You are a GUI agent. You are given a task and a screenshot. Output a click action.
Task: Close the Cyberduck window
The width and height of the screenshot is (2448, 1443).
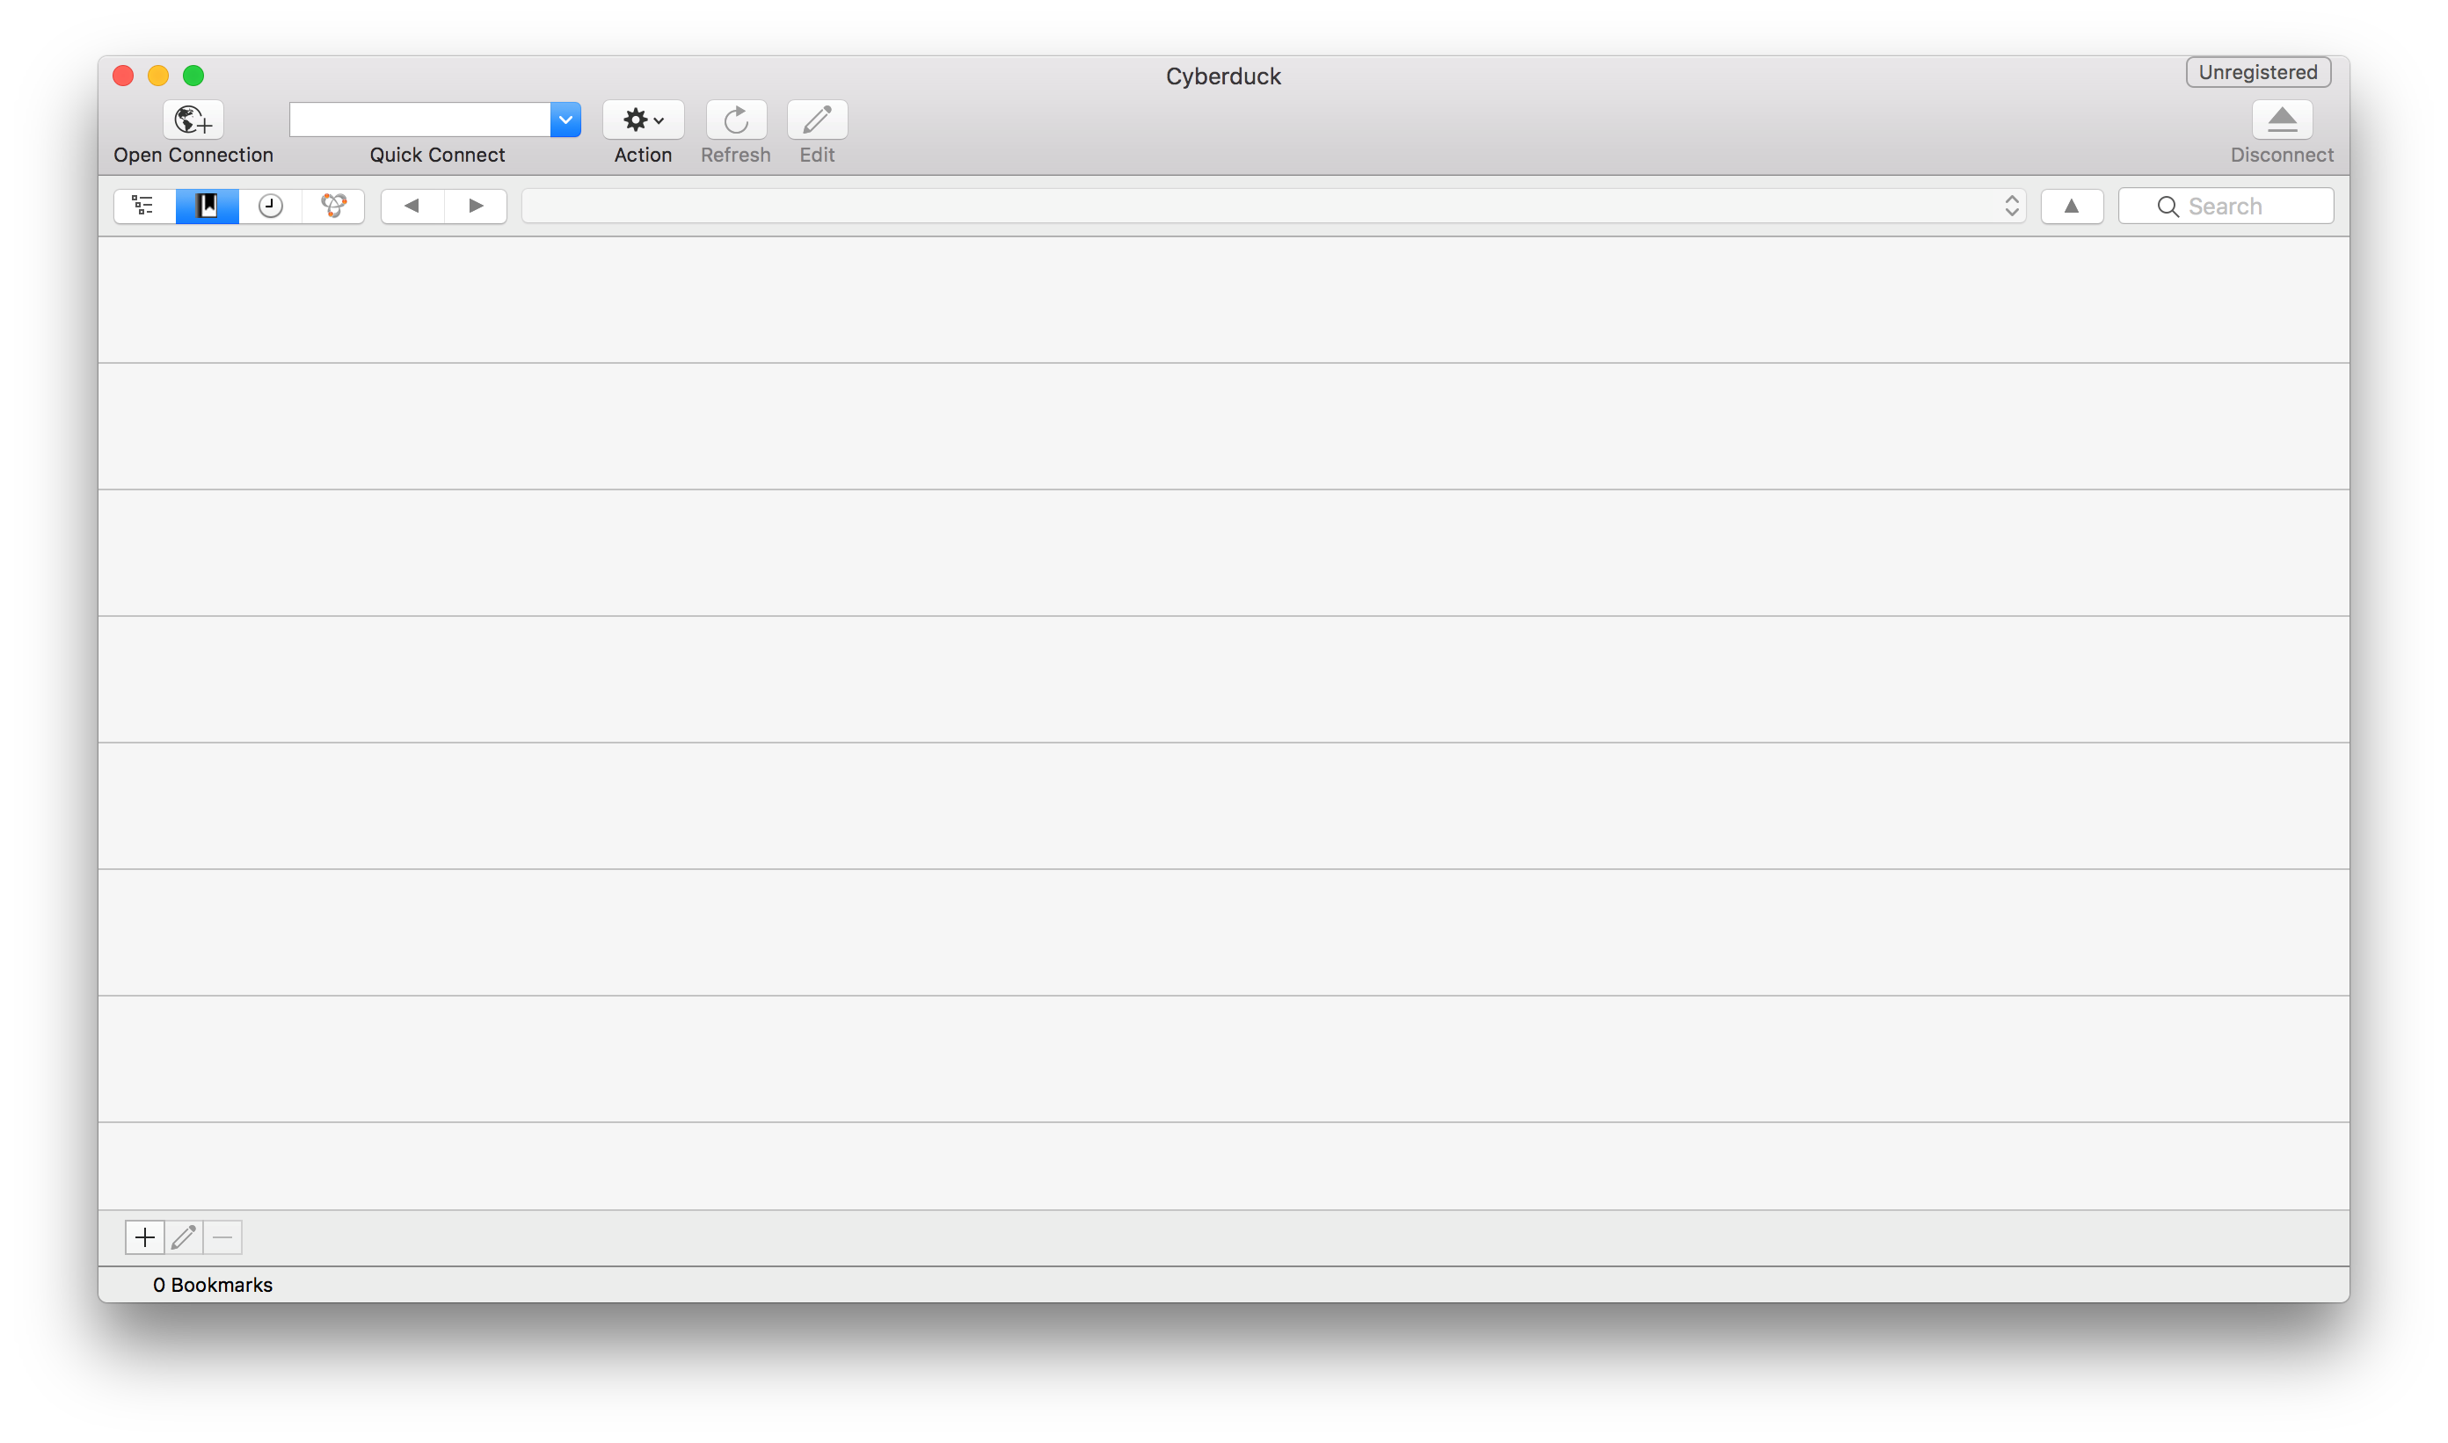click(124, 75)
